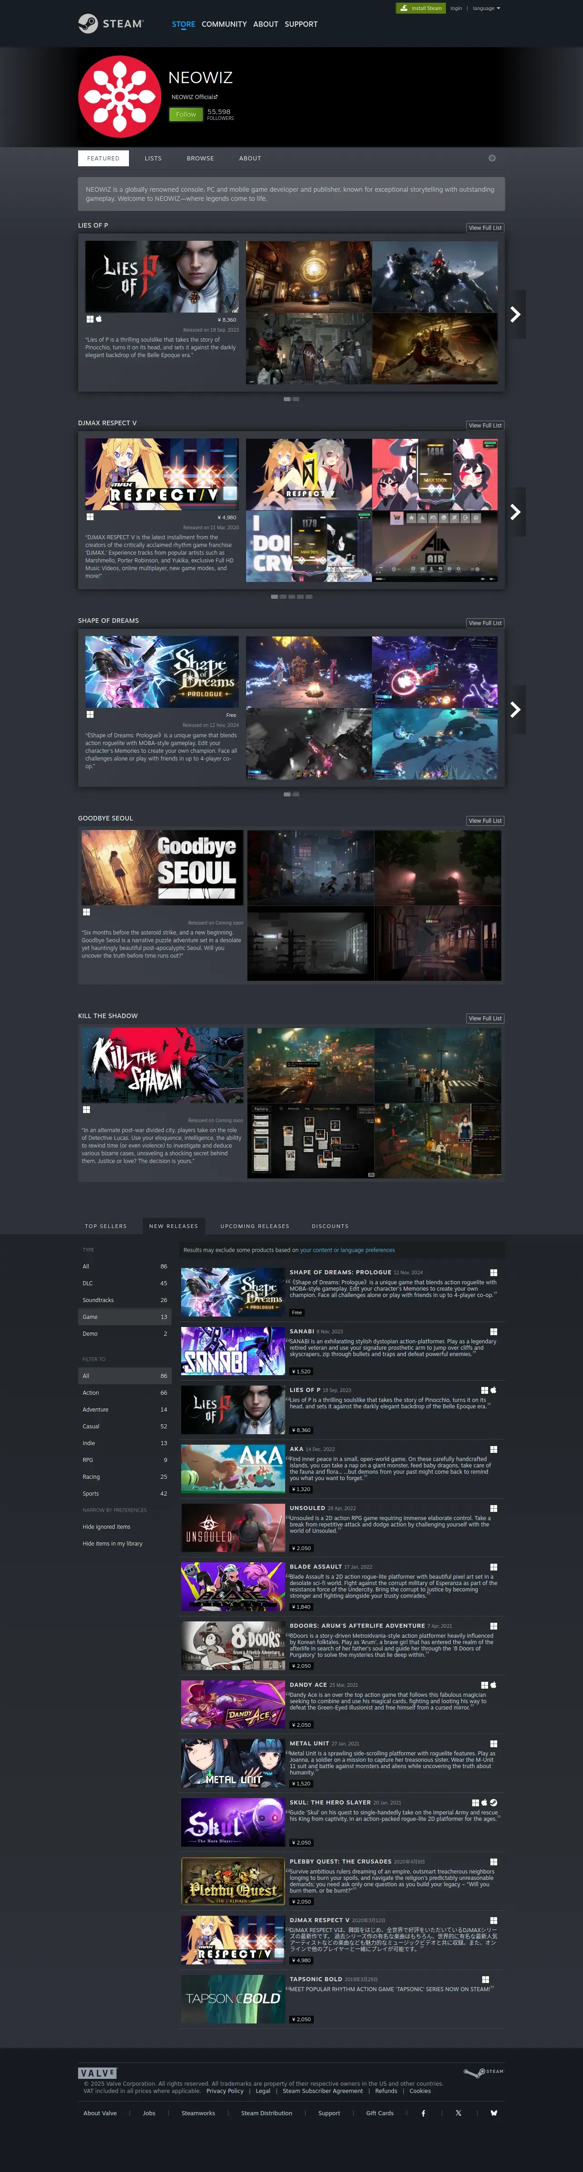Filter list to Sports games

pyautogui.click(x=125, y=1494)
